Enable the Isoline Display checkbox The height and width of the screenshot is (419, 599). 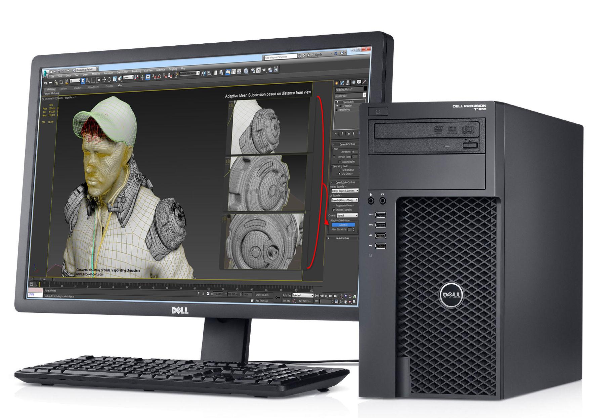340,162
